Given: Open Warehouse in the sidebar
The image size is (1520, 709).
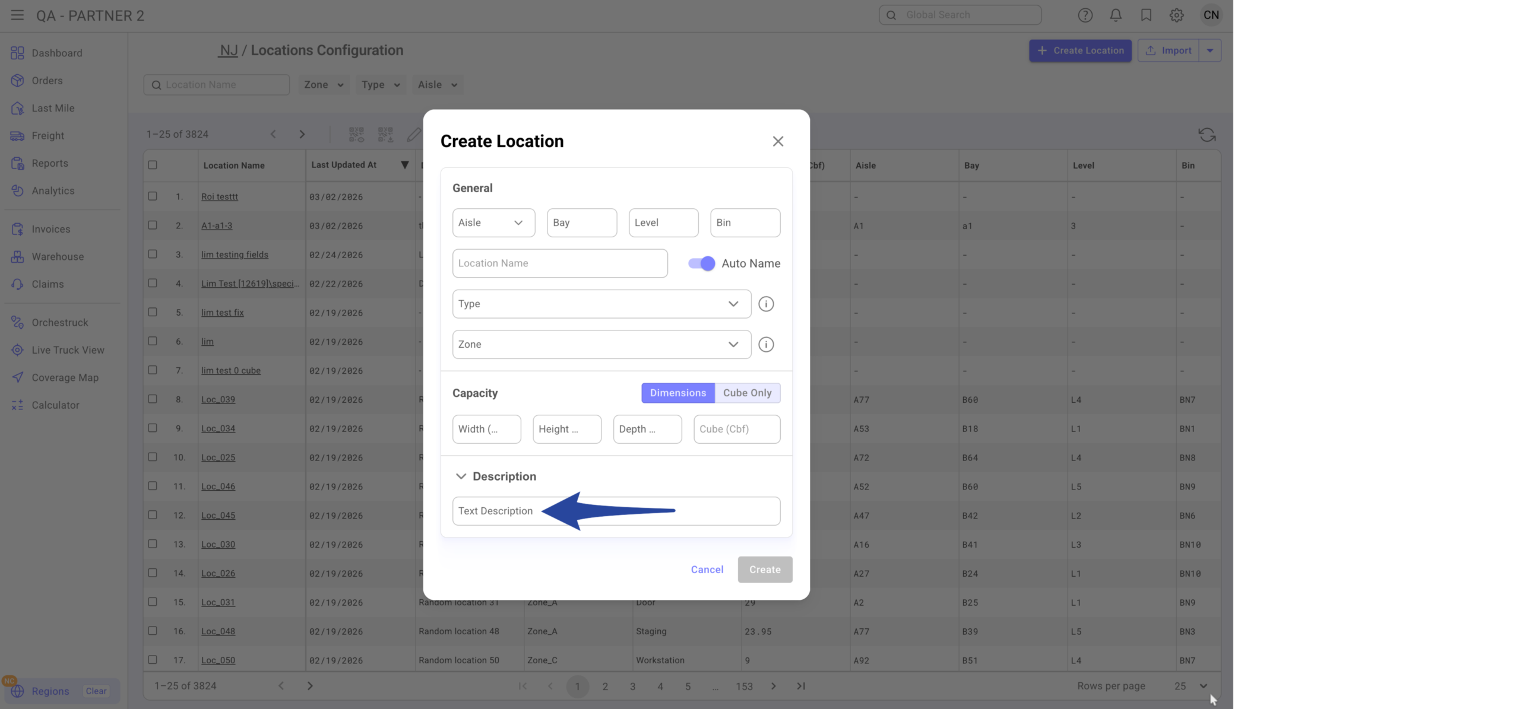Looking at the screenshot, I should pos(58,257).
